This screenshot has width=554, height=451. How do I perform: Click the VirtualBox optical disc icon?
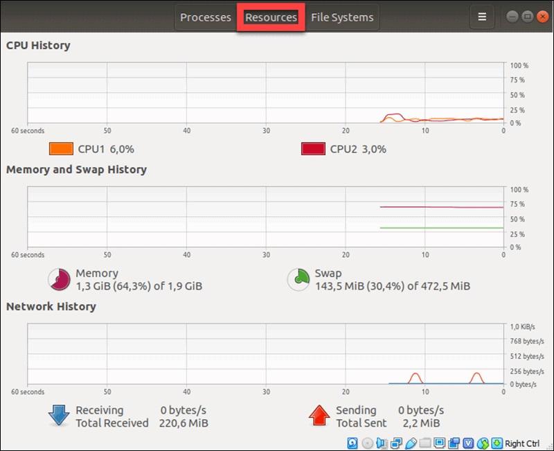pos(368,443)
